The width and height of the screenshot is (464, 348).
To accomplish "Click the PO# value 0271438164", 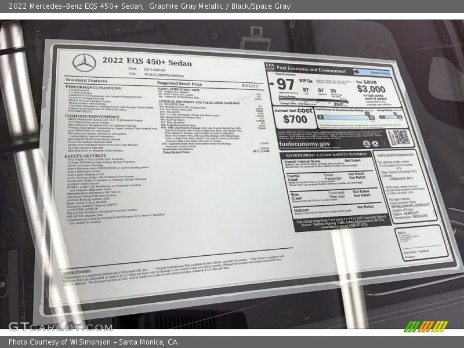I will pyautogui.click(x=154, y=70).
